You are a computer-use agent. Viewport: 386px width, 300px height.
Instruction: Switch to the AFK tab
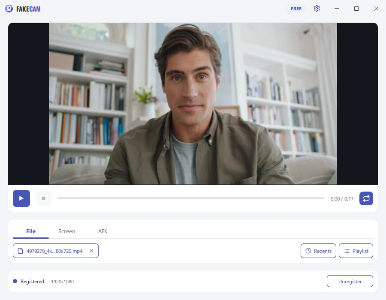tap(103, 231)
